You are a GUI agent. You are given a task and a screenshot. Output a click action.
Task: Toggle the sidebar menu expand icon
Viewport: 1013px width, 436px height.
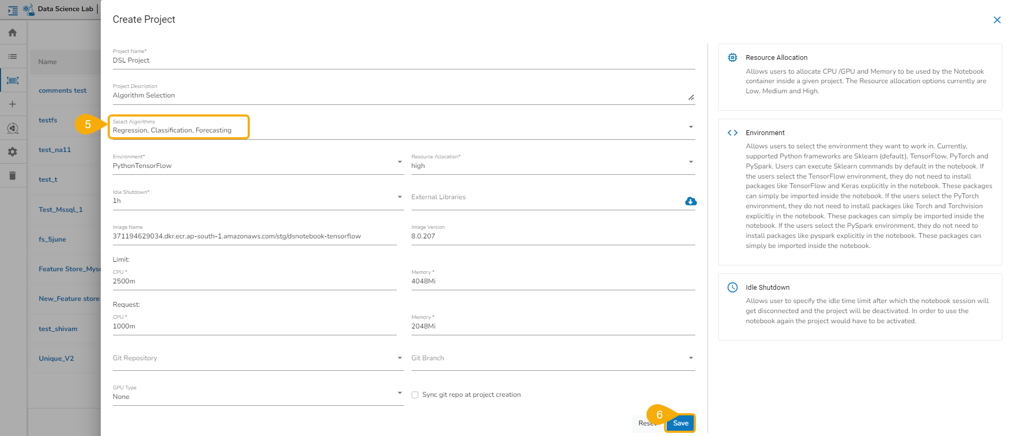pyautogui.click(x=13, y=10)
